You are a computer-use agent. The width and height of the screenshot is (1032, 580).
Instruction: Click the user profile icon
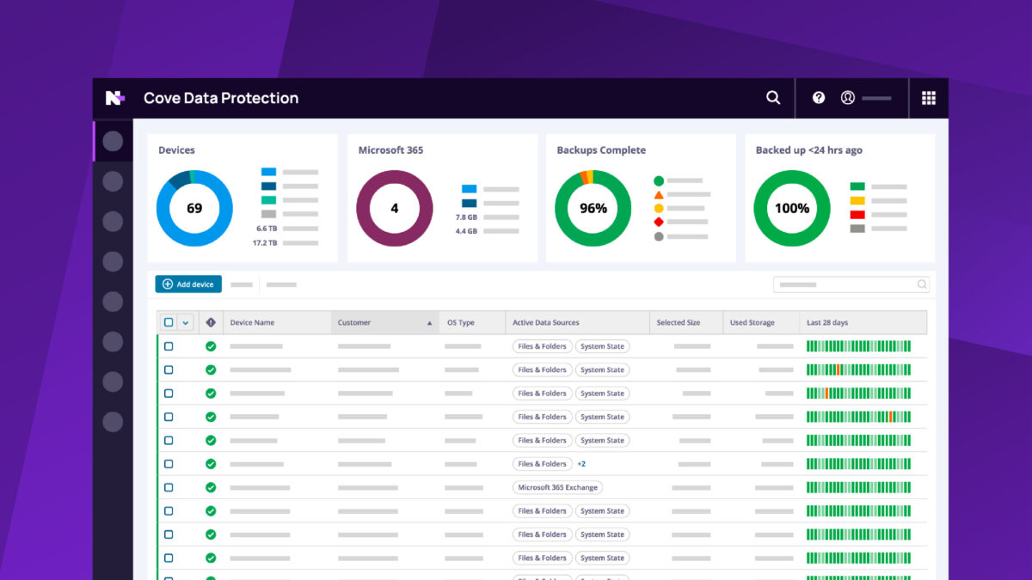(x=848, y=97)
